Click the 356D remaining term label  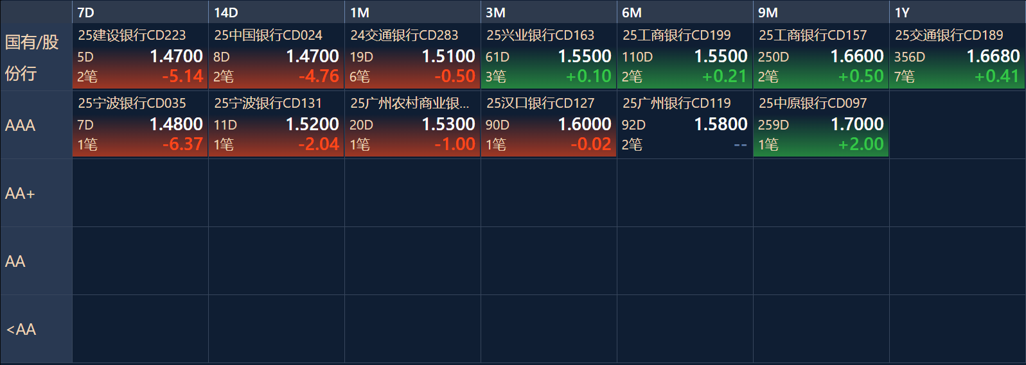coord(910,57)
